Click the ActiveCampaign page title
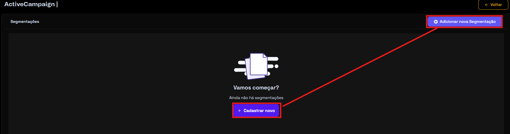The image size is (510, 134). point(30,4)
